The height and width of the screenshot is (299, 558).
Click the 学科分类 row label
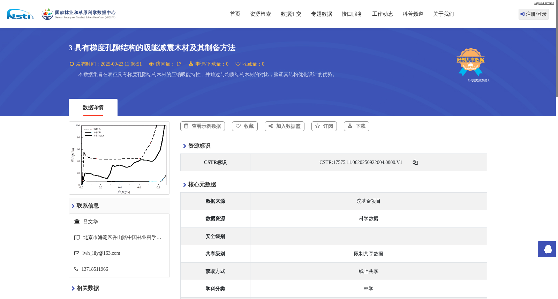[215, 289]
